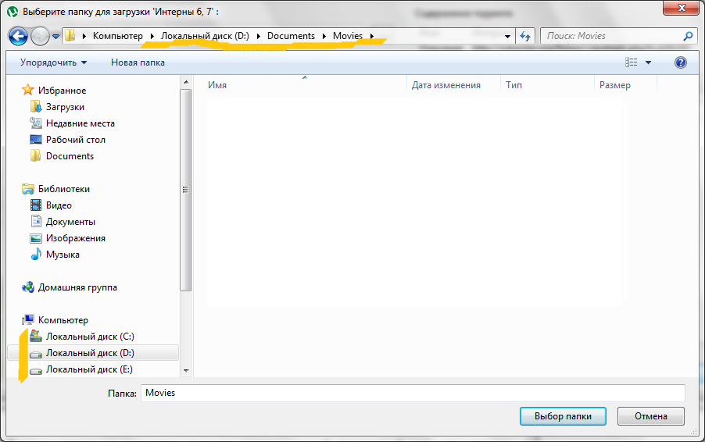Click the Локальный диск (E:) drive icon

pyautogui.click(x=36, y=371)
